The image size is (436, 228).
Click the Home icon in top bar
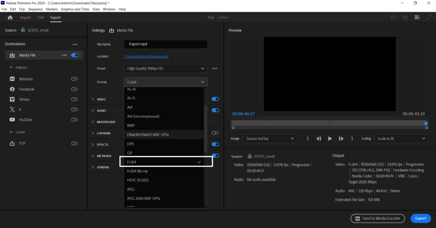click(x=10, y=17)
